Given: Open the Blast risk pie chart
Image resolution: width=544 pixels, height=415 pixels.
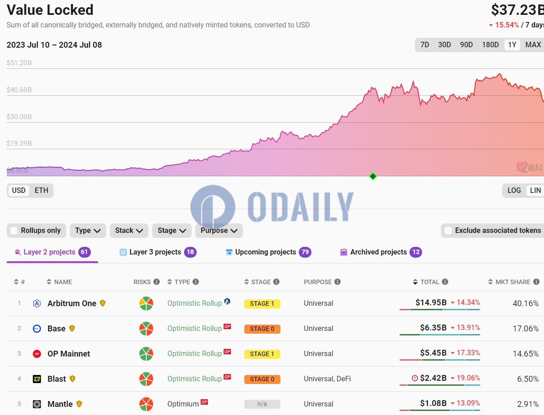Looking at the screenshot, I should tap(146, 379).
